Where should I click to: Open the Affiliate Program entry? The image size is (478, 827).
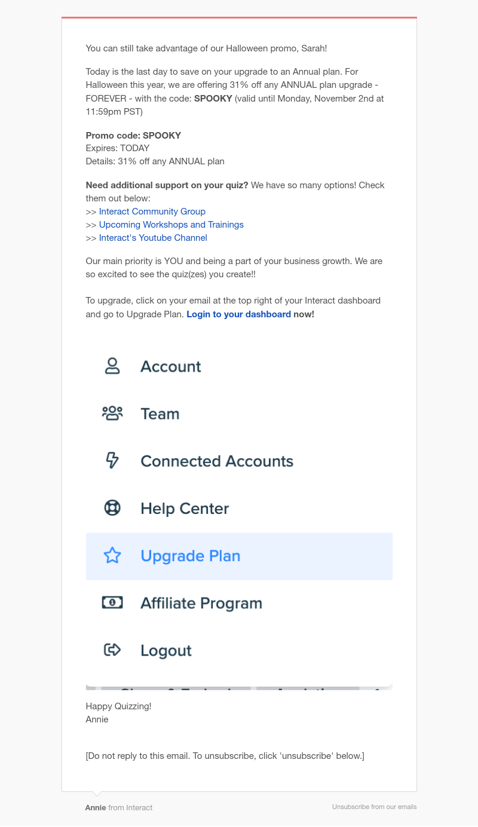(x=239, y=603)
